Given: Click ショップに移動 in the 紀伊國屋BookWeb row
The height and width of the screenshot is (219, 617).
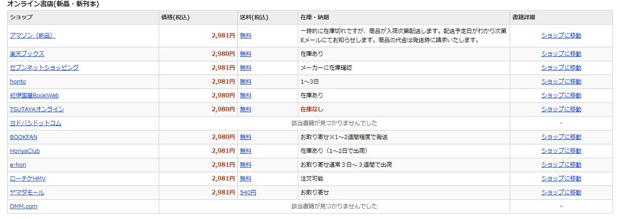Looking at the screenshot, I should pyautogui.click(x=561, y=95).
